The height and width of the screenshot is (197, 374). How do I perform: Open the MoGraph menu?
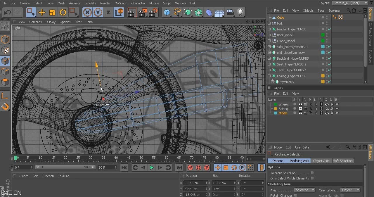[121, 3]
